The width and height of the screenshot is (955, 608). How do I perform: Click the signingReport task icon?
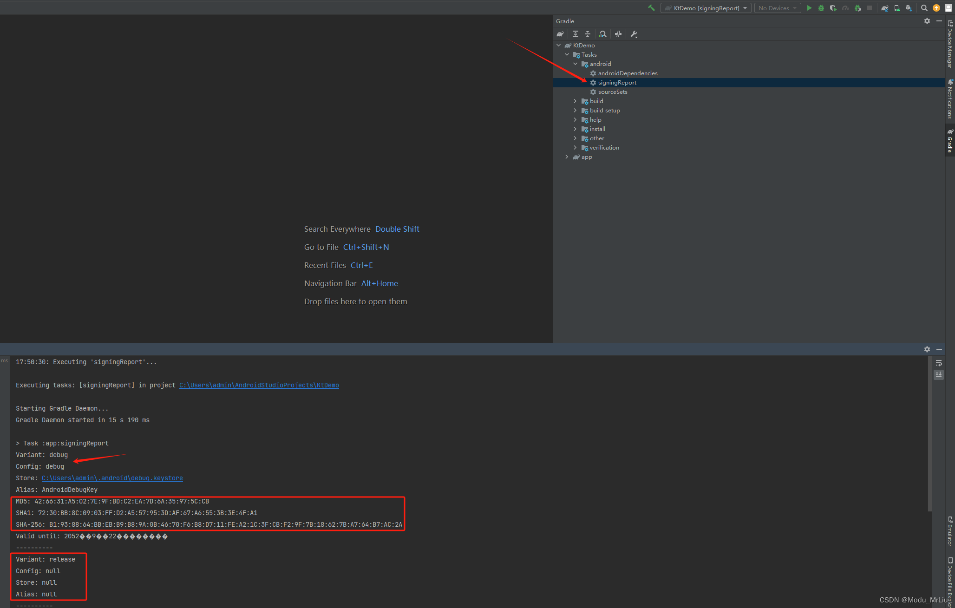coord(593,82)
